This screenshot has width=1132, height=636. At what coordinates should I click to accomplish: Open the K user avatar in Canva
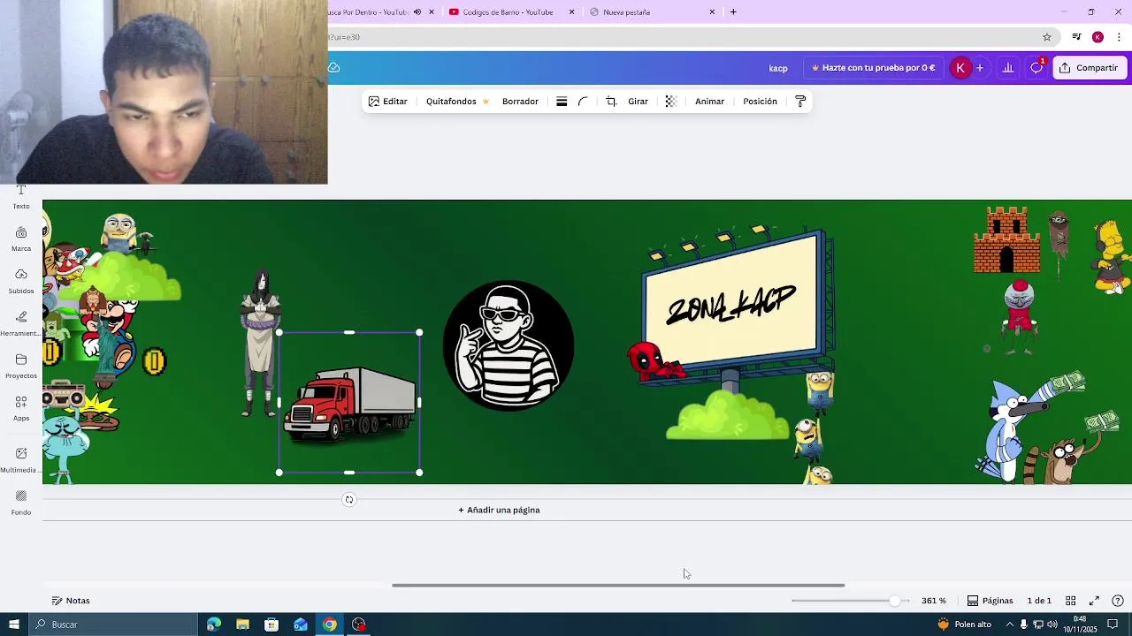tap(960, 68)
